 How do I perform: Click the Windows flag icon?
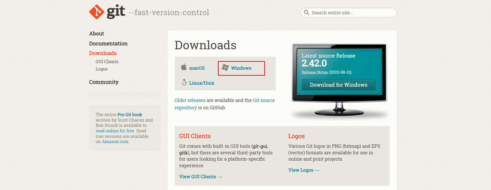[x=225, y=68]
